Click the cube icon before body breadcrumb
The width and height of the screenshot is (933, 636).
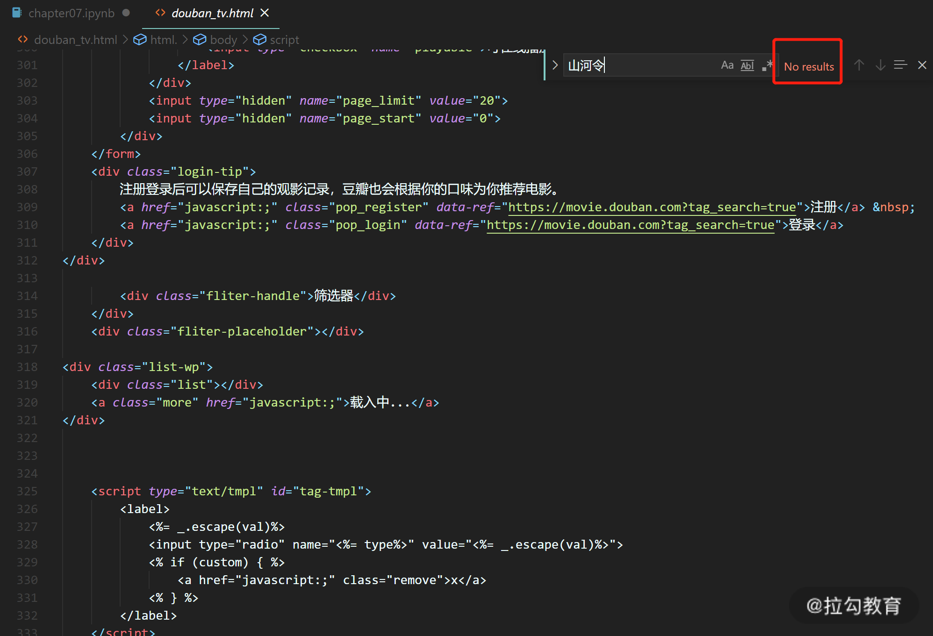click(200, 40)
